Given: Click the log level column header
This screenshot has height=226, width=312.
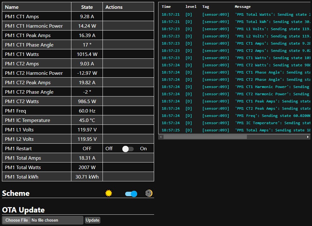Looking at the screenshot, I should 191,7.
